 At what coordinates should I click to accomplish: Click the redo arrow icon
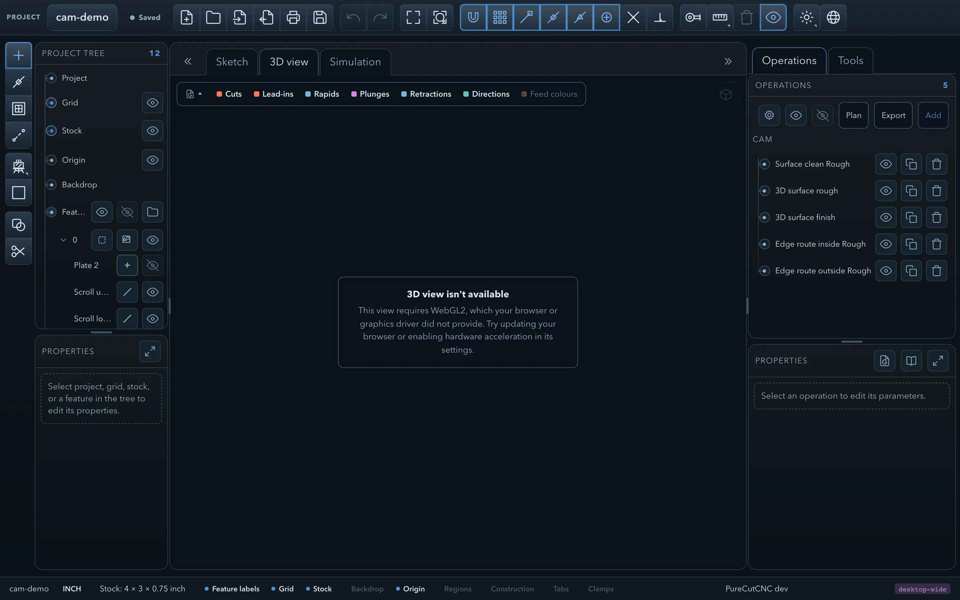[x=380, y=17]
